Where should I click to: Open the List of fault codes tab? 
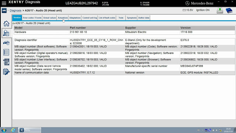coord(107,18)
